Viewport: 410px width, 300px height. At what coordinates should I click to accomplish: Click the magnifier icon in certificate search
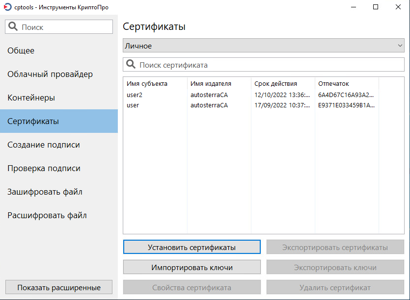[131, 64]
